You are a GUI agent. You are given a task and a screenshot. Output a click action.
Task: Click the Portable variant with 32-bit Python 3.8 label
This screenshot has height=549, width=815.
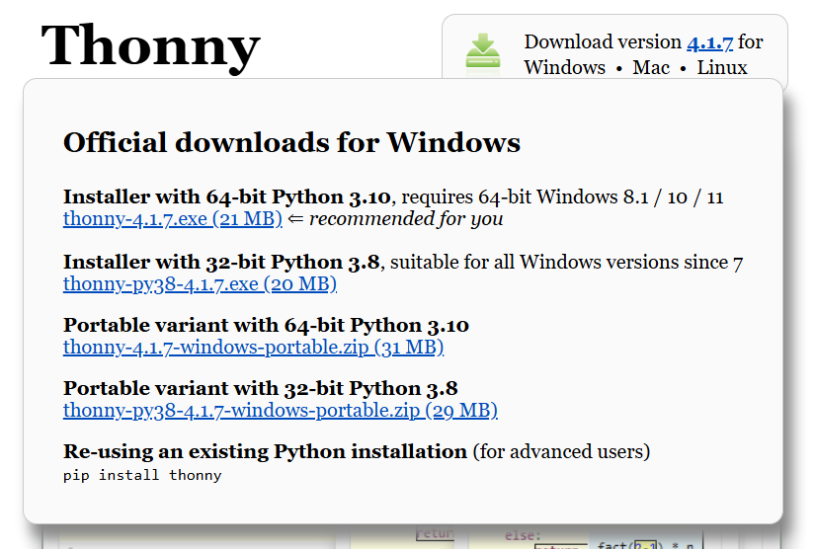coord(261,388)
